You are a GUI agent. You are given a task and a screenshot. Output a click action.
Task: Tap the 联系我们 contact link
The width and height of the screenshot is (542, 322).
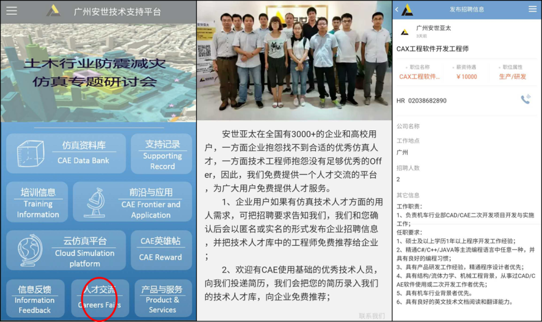pyautogui.click(x=372, y=316)
